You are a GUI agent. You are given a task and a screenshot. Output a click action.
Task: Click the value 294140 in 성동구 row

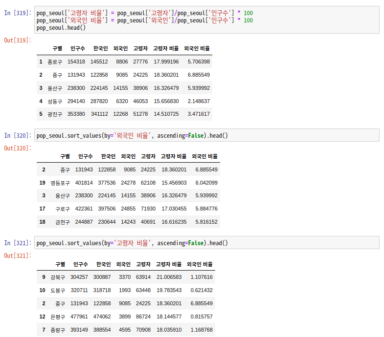(76, 101)
